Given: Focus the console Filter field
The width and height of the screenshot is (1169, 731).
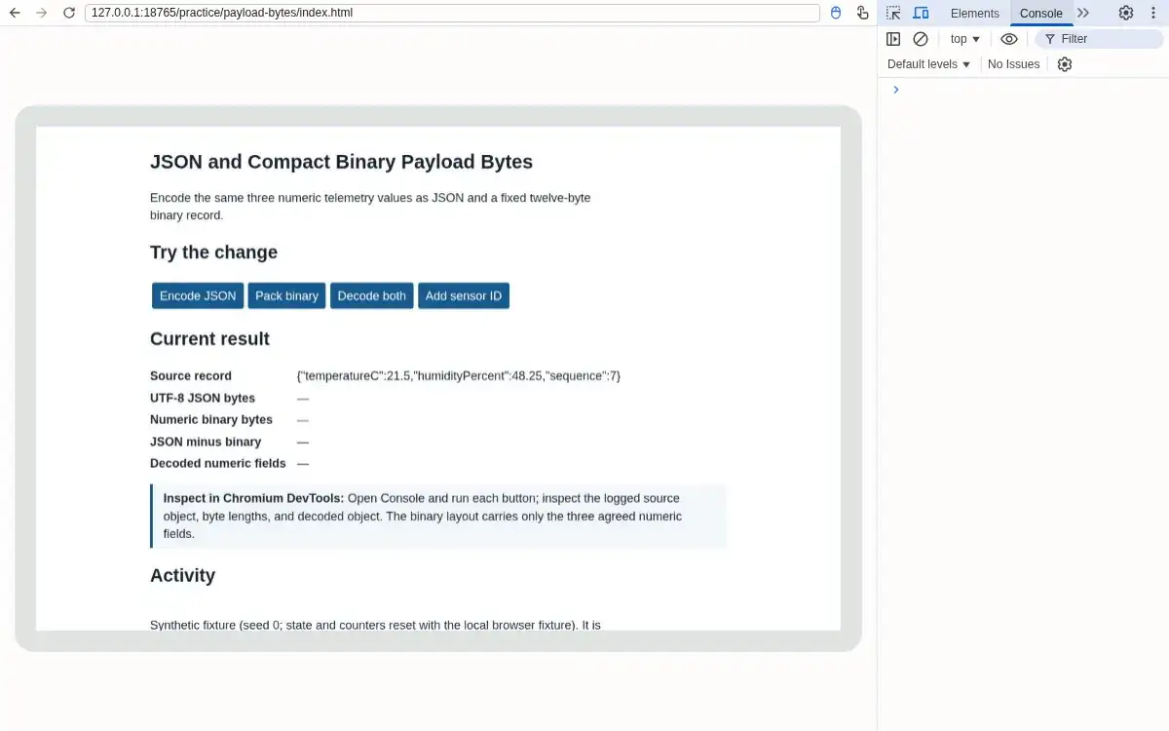Looking at the screenshot, I should coord(1099,39).
